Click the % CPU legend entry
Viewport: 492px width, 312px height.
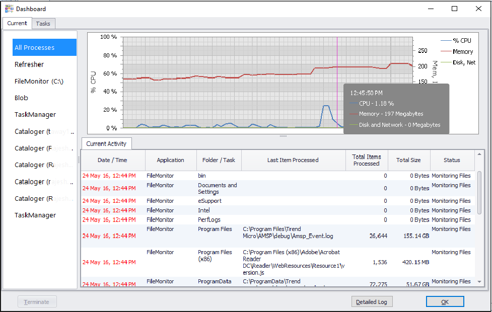pos(456,40)
